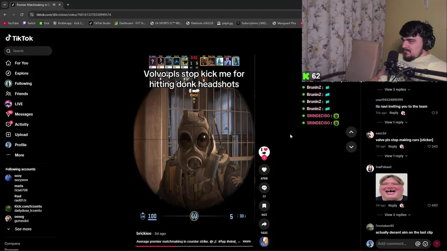Open the Paletools v26.0.28 bookmark
Image resolution: width=447 pixels, height=251 pixels.
[199, 23]
